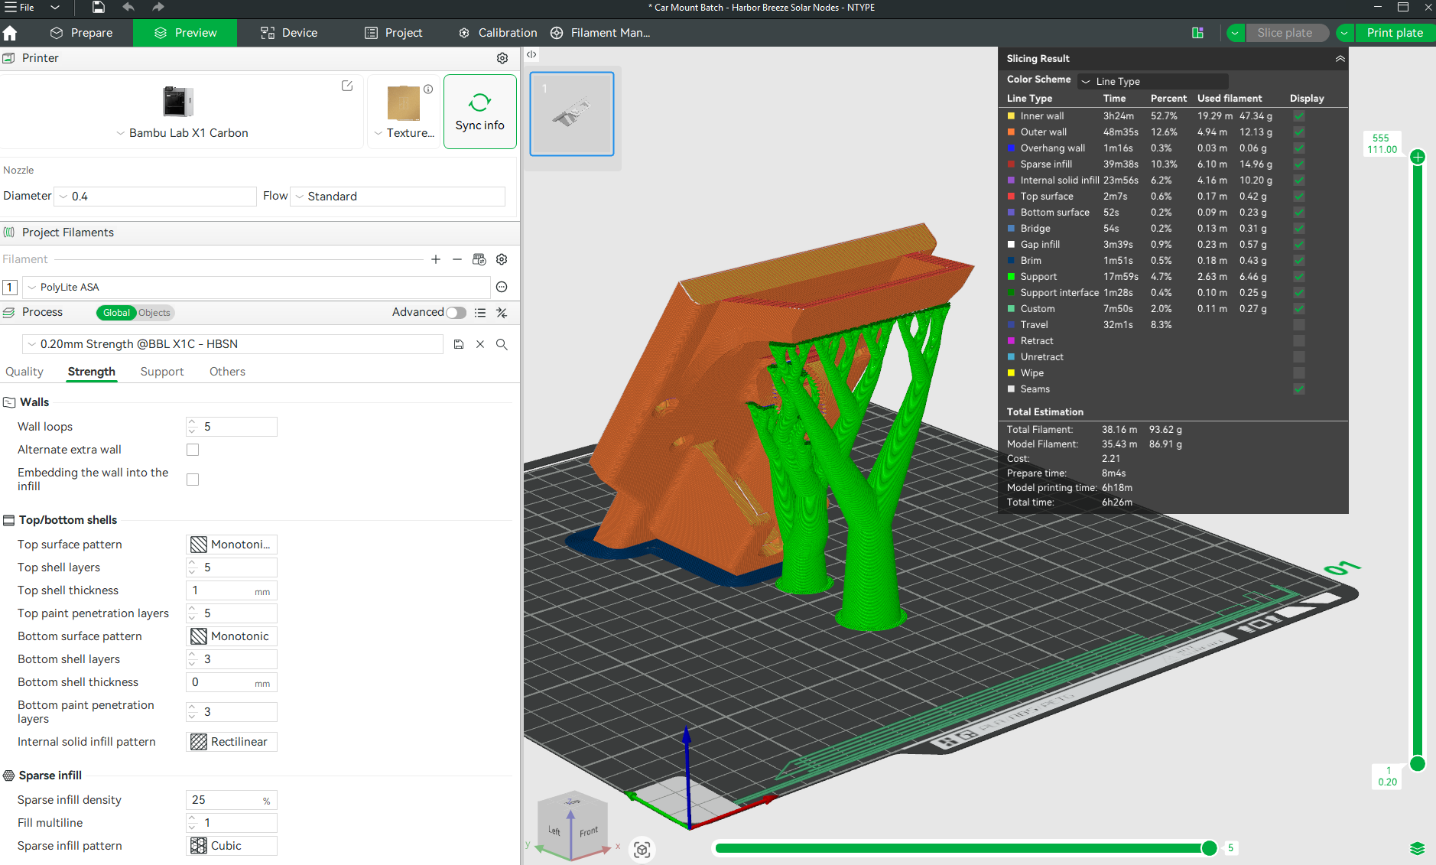
Task: Open the plate layout icon near Slice plate
Action: [x=1198, y=33]
